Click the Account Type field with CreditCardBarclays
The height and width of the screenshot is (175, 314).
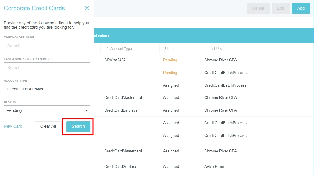coord(47,89)
